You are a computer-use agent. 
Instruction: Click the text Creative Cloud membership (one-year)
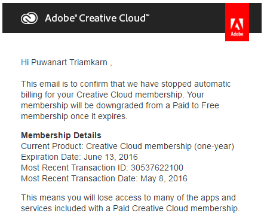[160, 146]
